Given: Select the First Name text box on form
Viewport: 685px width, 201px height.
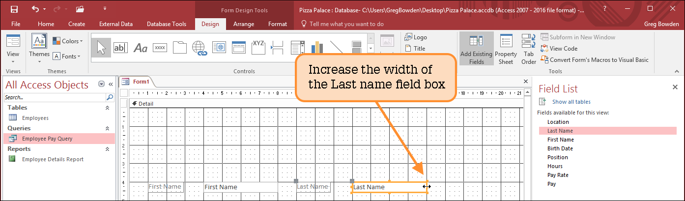Looking at the screenshot, I should click(x=241, y=187).
